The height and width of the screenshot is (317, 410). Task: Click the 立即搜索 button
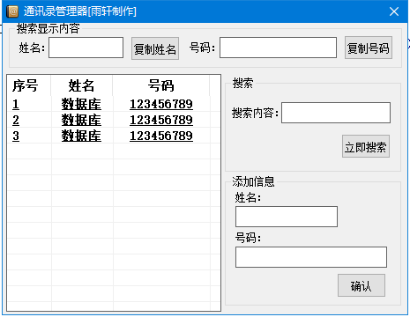[366, 146]
